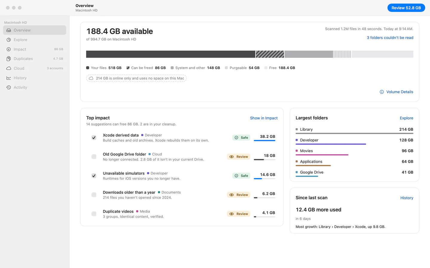Click the Library folder size bar
The height and width of the screenshot is (268, 430).
coord(354,133)
